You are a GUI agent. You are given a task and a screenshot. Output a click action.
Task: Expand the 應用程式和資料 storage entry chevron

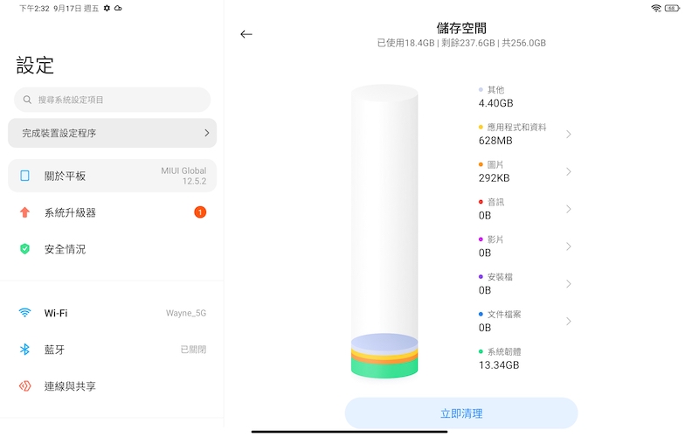pos(569,135)
